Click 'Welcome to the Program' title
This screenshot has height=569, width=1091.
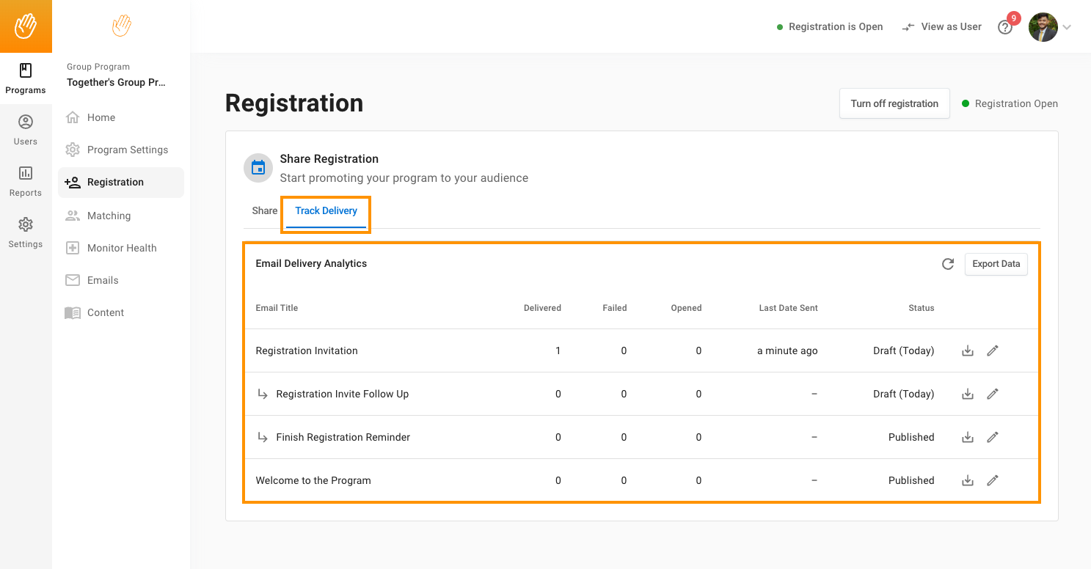coord(313,480)
